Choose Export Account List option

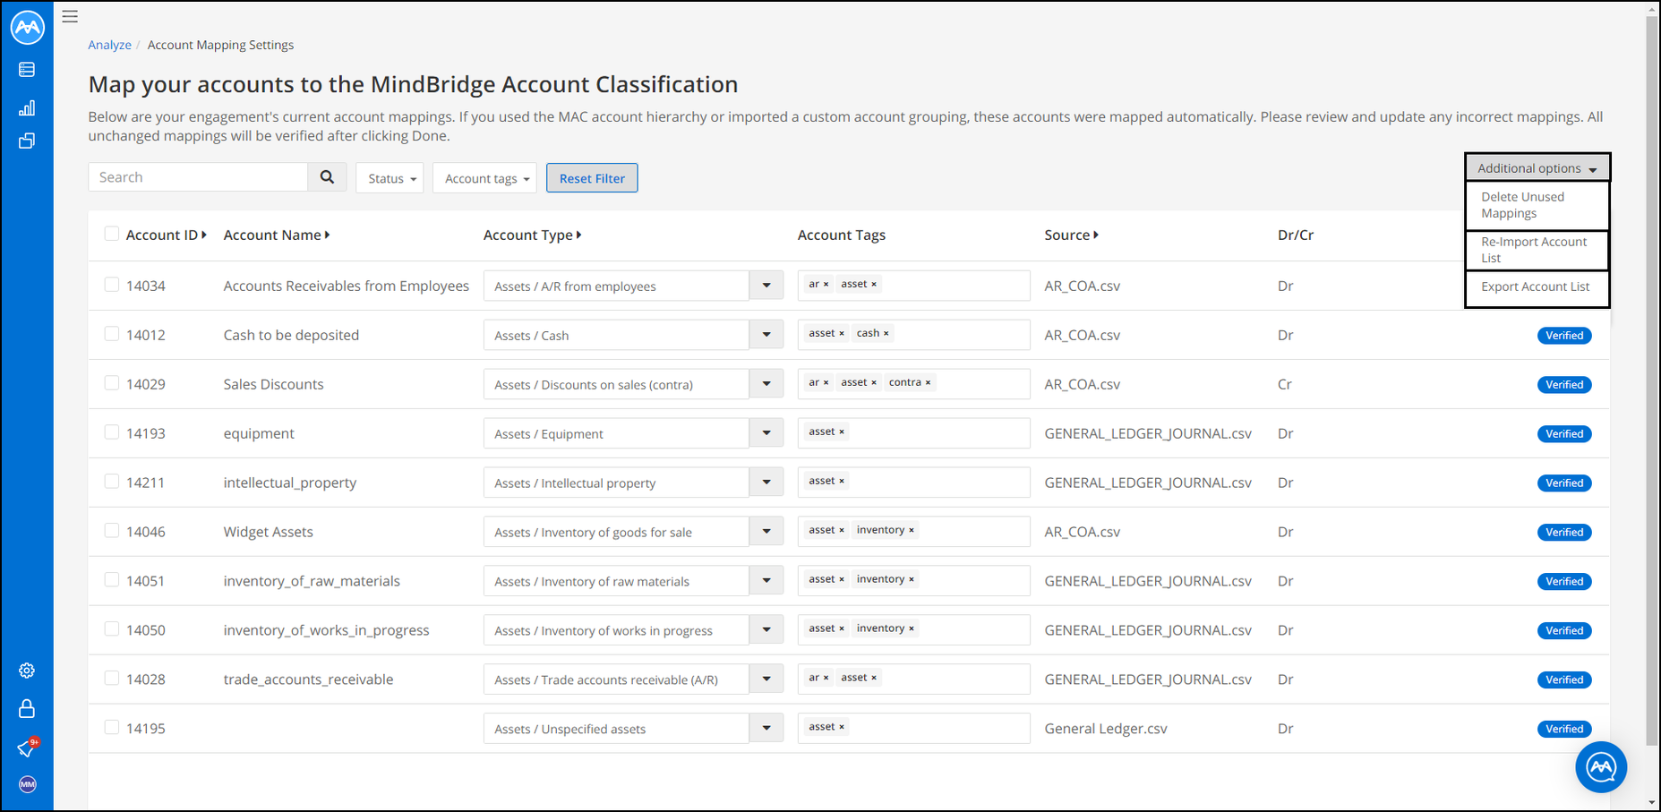[x=1537, y=287]
